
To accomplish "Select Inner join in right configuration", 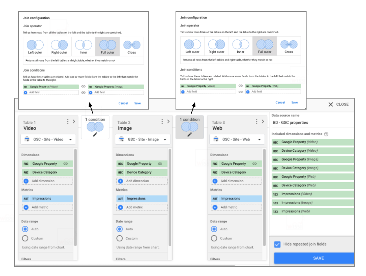I will point(240,46).
